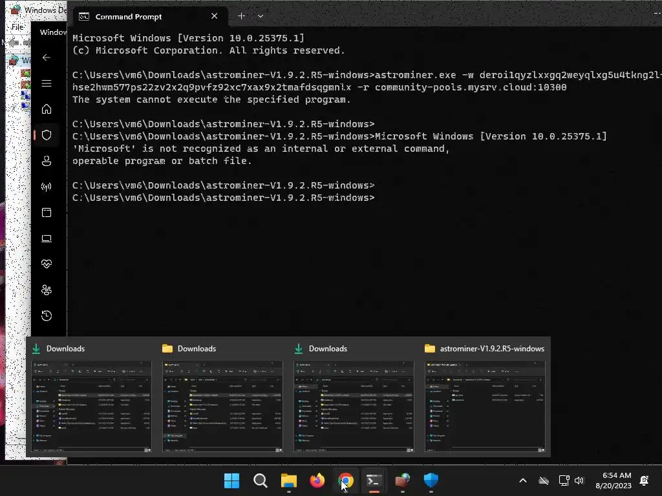Screen dimensions: 662x496
Task: Launch Firefox from the taskbar
Action: [x=317, y=480]
